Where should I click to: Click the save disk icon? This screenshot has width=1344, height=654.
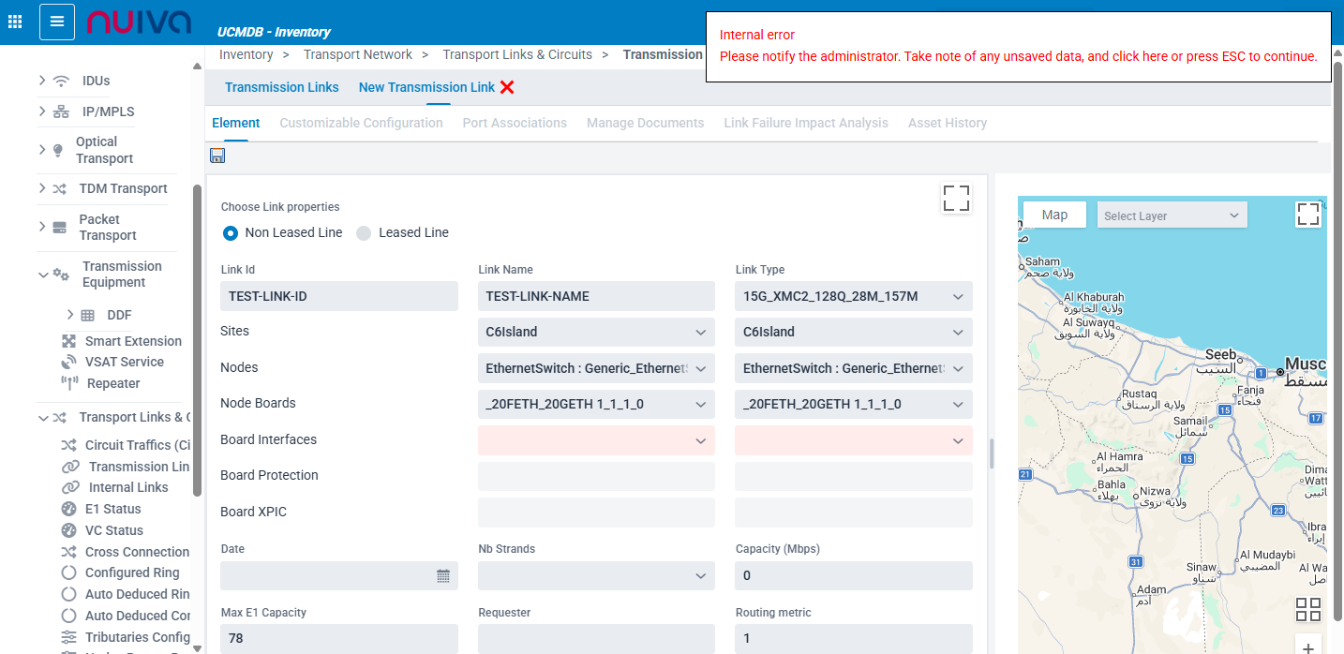[x=217, y=156]
